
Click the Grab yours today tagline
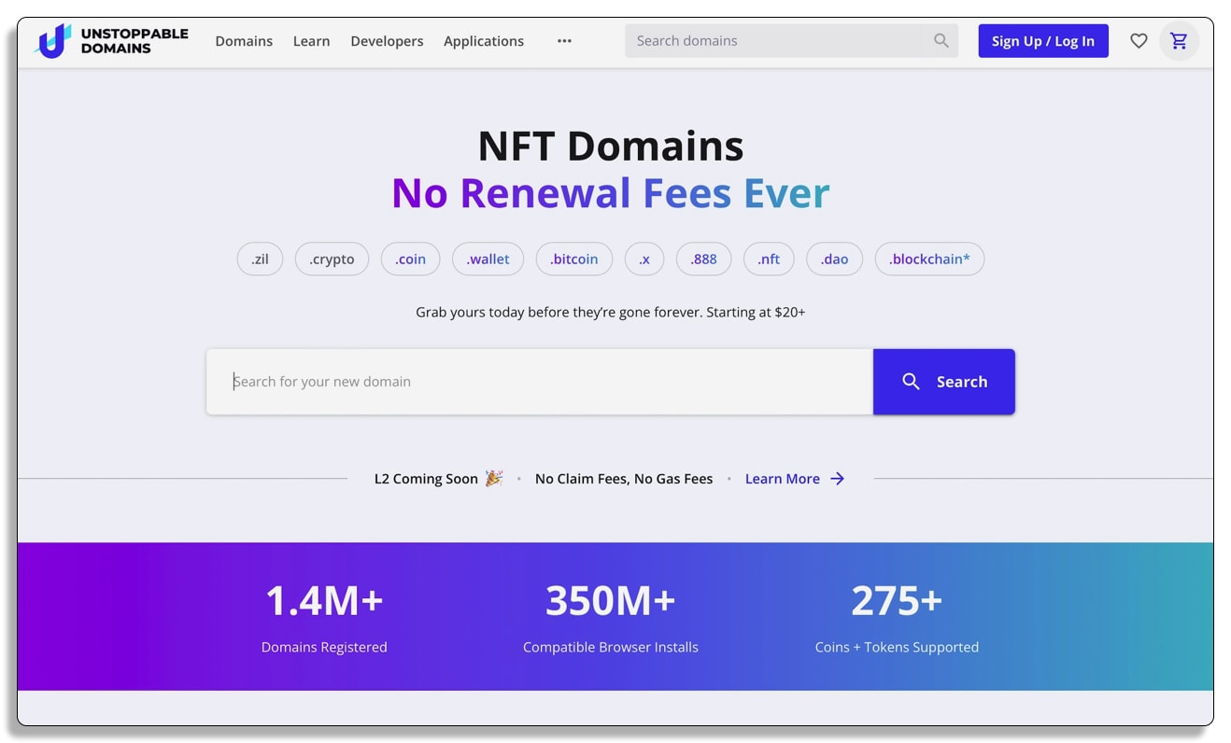[x=611, y=312]
